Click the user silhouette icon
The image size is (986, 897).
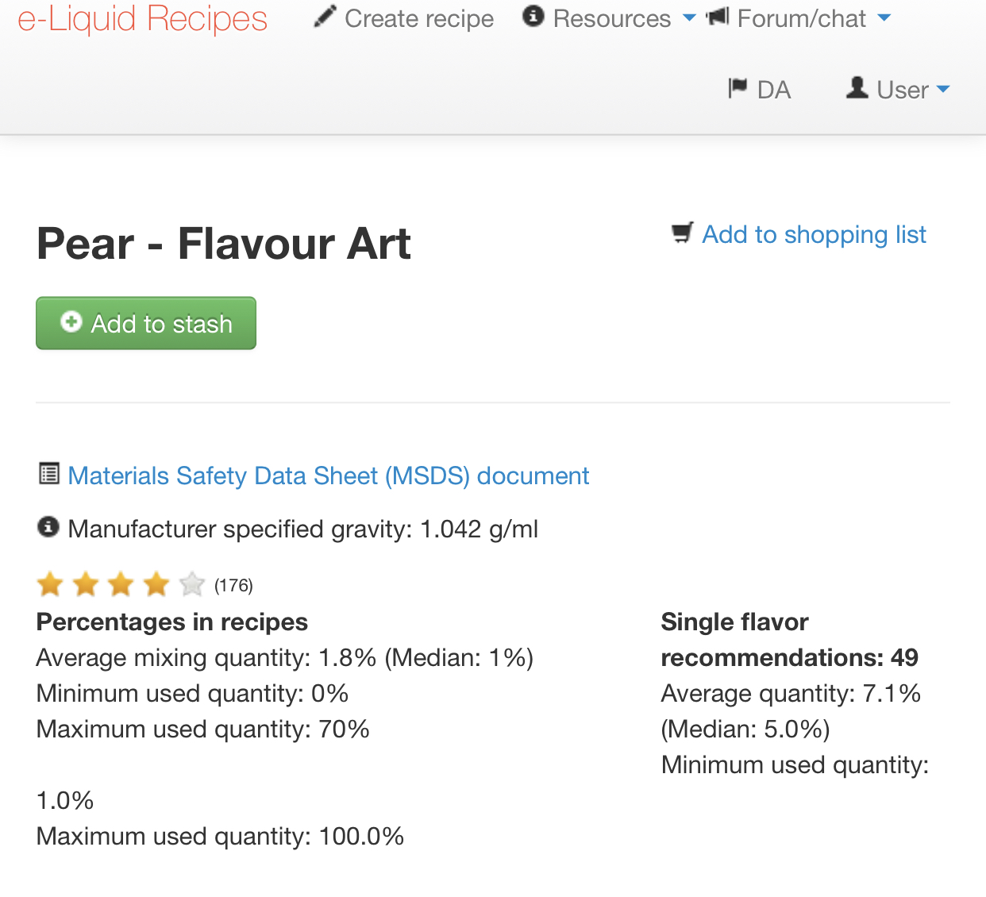(857, 87)
